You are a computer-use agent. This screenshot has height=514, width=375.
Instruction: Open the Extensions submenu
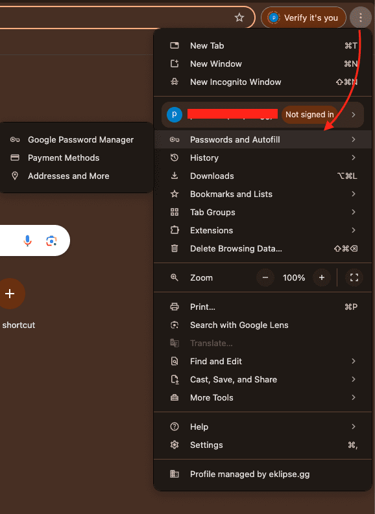pos(263,231)
